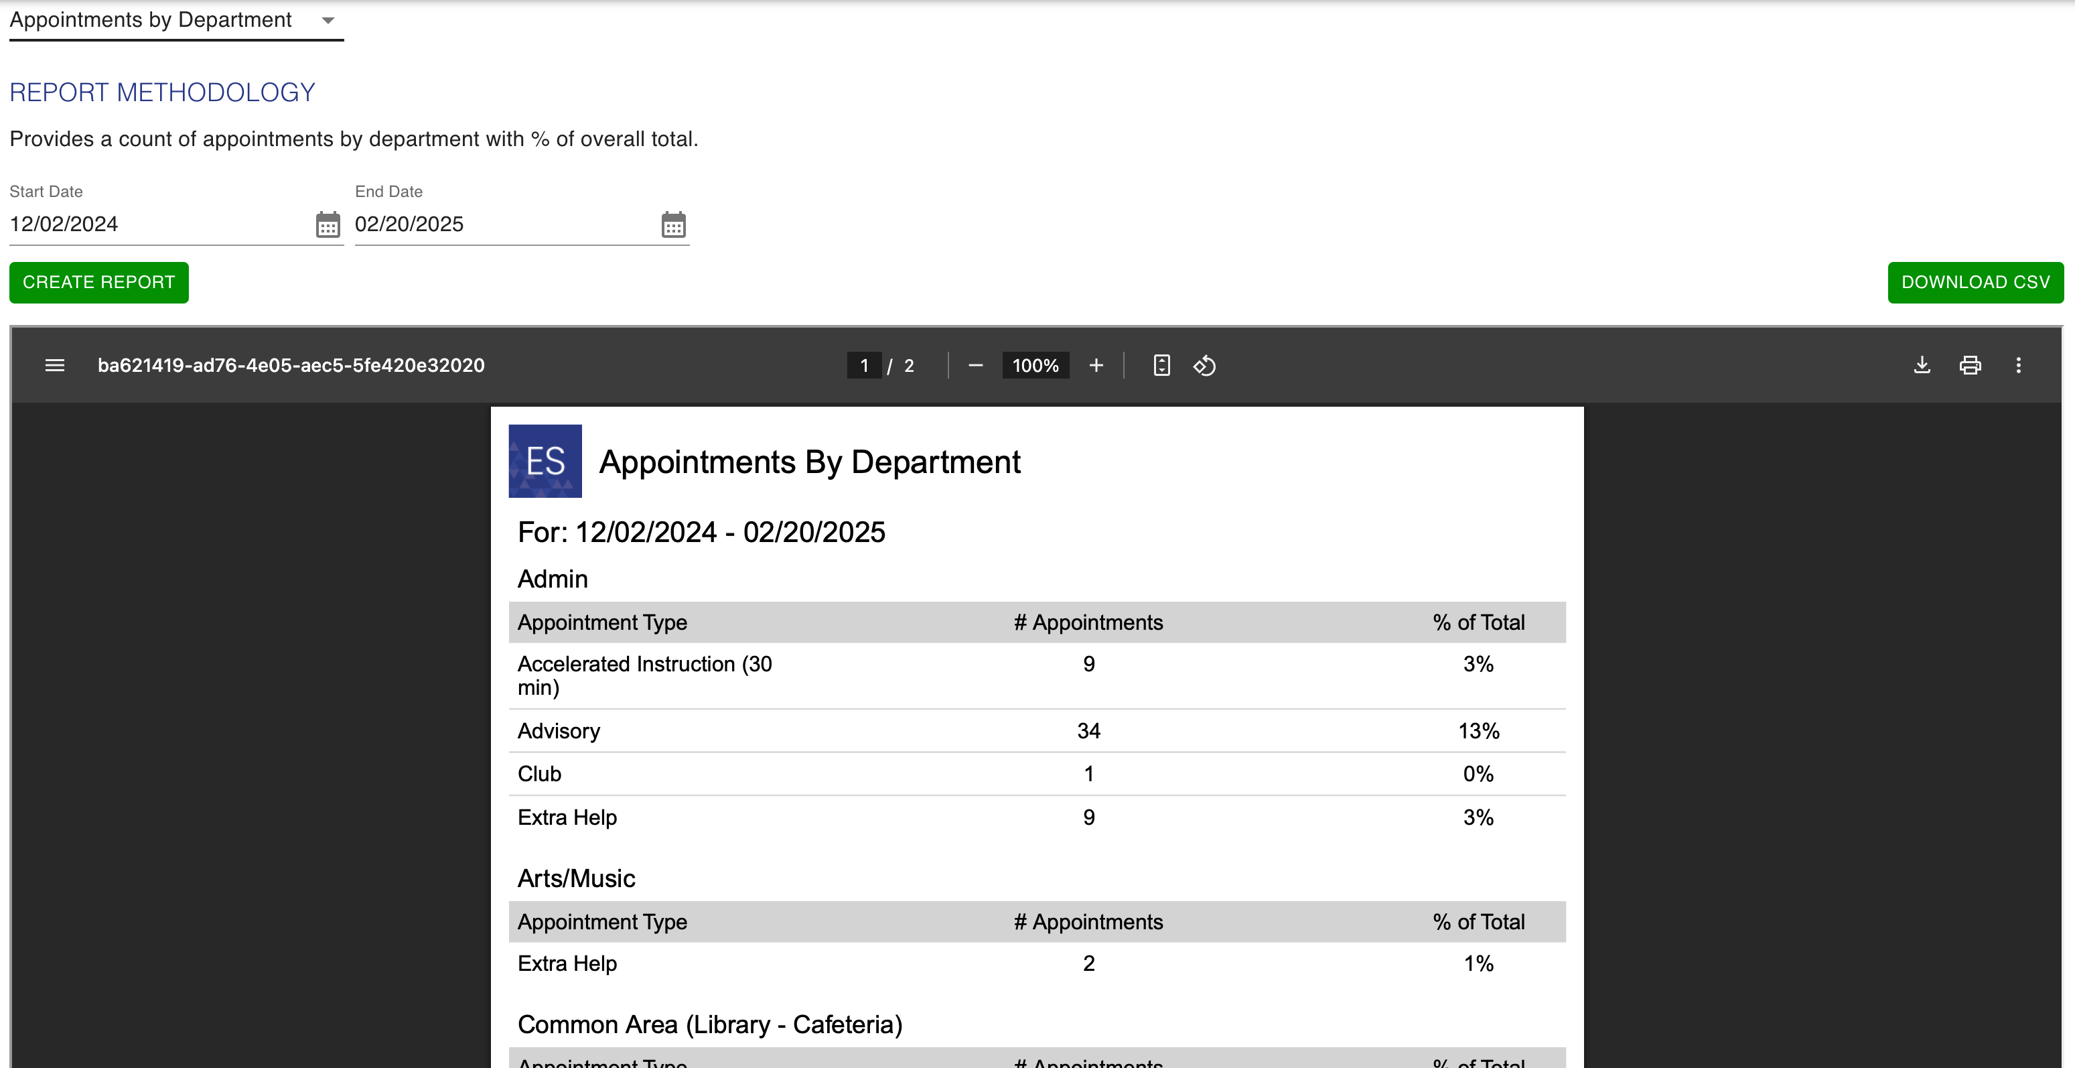Click the DOWNLOAD CSV button
2075x1068 pixels.
point(1975,282)
